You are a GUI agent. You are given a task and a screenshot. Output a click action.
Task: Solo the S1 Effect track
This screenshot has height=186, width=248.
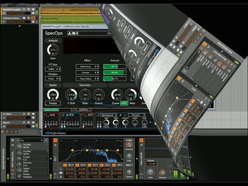coord(28,114)
